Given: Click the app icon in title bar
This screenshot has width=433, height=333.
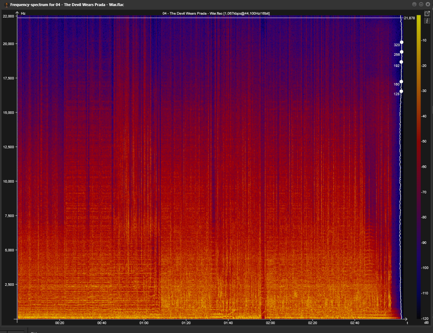Looking at the screenshot, I should (6, 5).
